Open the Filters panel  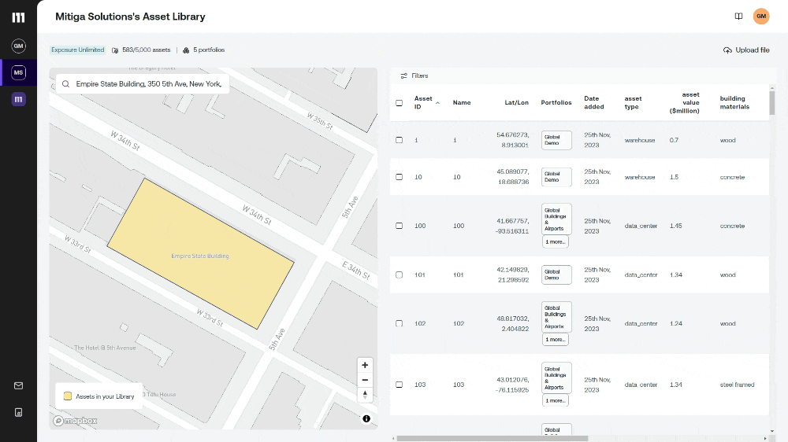point(414,76)
